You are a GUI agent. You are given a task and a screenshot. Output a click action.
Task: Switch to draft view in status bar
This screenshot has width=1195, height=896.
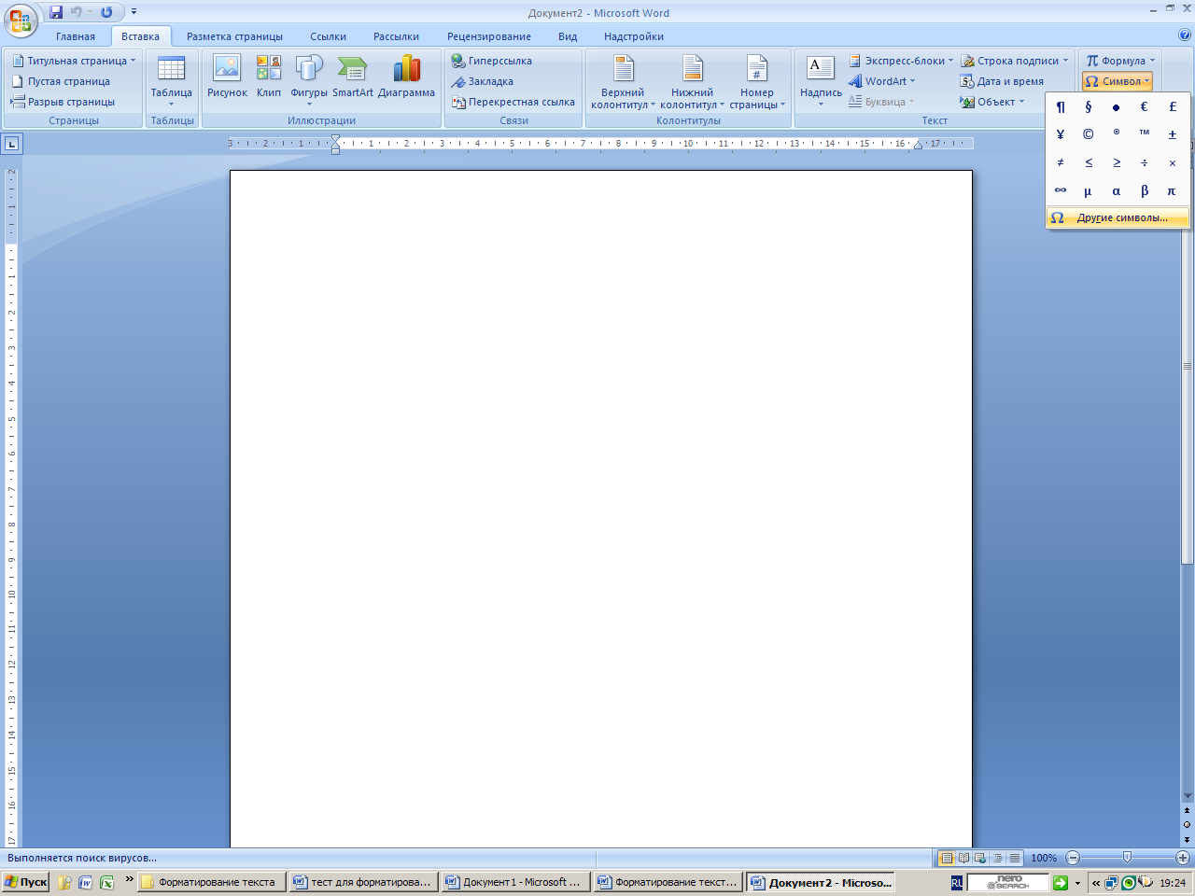1014,858
